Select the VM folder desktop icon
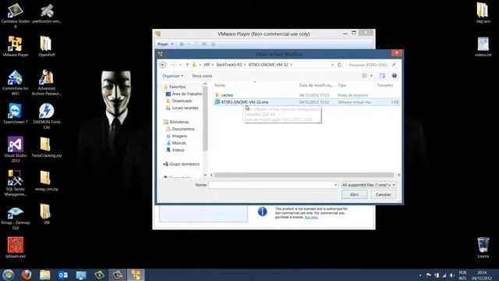The height and width of the screenshot is (281, 499). (47, 214)
